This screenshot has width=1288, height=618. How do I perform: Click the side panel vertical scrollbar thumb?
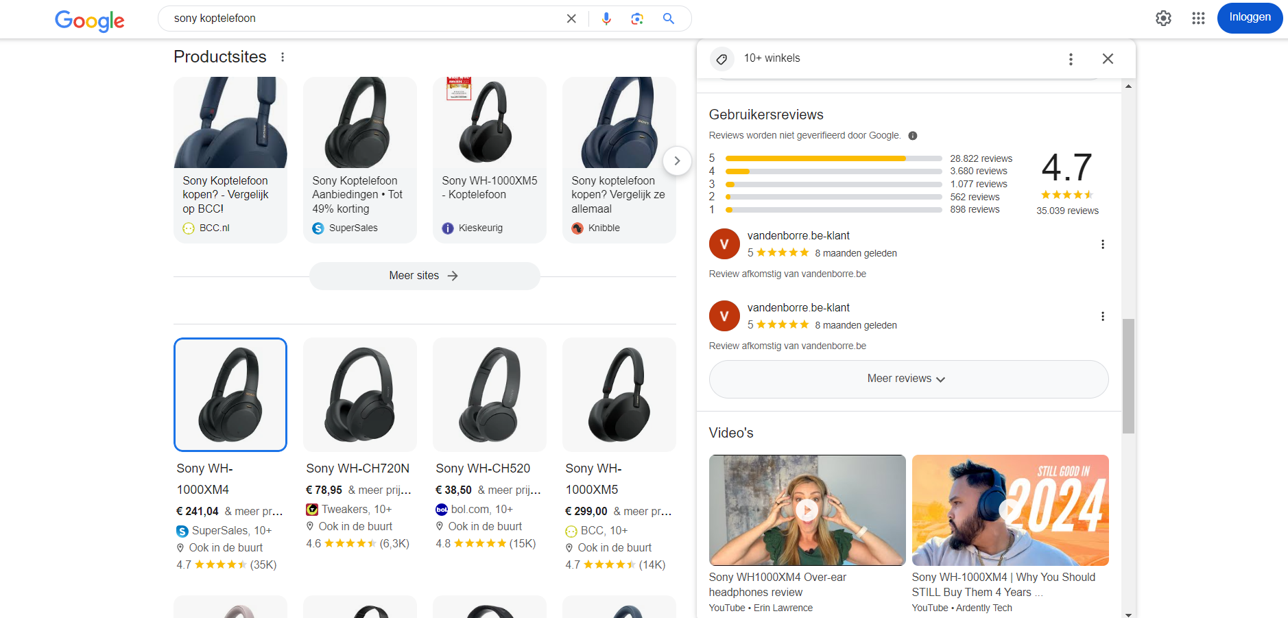[x=1128, y=376]
